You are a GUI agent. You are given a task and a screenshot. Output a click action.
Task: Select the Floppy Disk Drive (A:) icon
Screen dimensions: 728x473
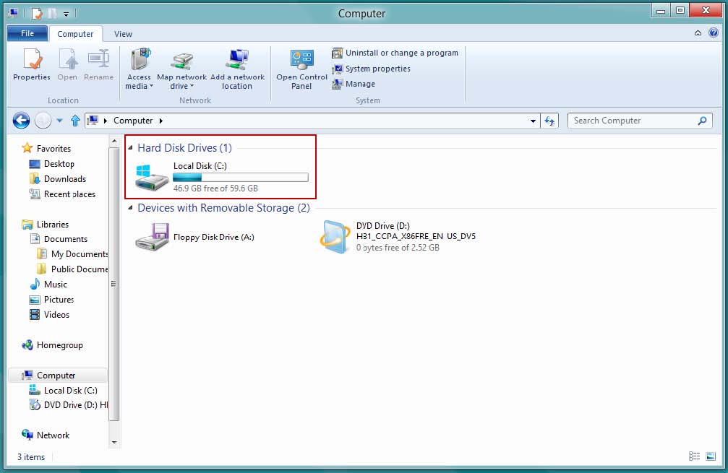tap(152, 237)
